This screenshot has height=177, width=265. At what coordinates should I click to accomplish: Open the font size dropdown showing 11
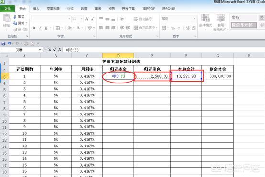coord(82,19)
